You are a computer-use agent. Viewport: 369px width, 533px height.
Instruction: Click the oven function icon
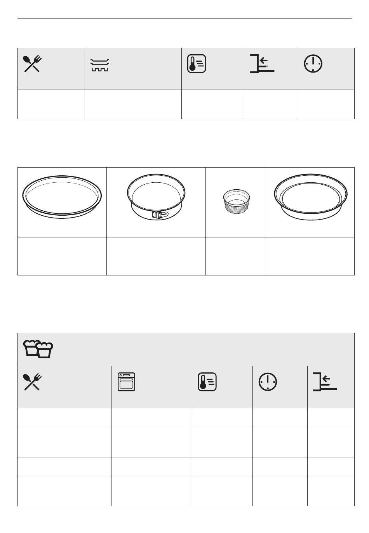click(x=126, y=382)
